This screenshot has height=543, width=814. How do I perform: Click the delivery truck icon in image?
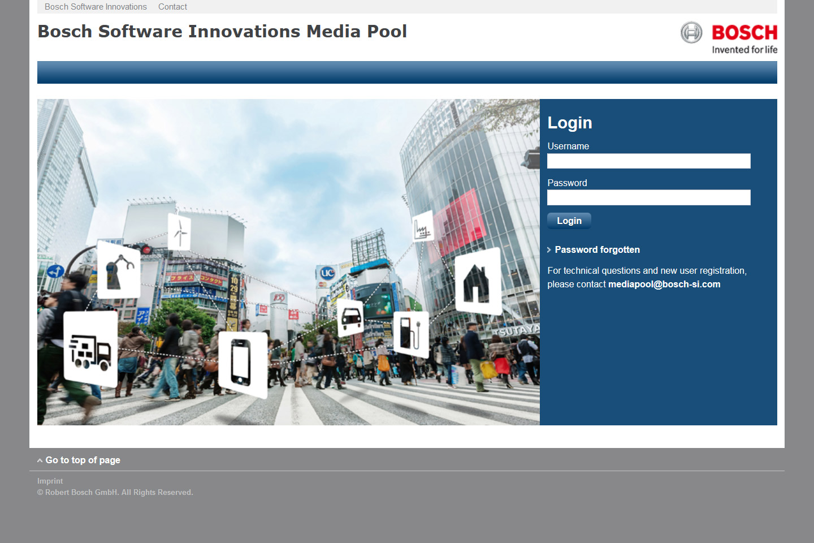tap(90, 350)
